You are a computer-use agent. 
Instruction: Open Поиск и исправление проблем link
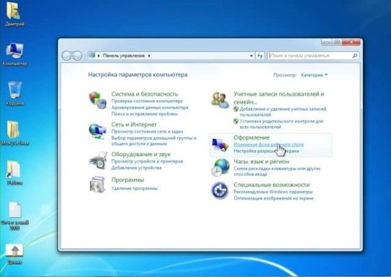(145, 114)
